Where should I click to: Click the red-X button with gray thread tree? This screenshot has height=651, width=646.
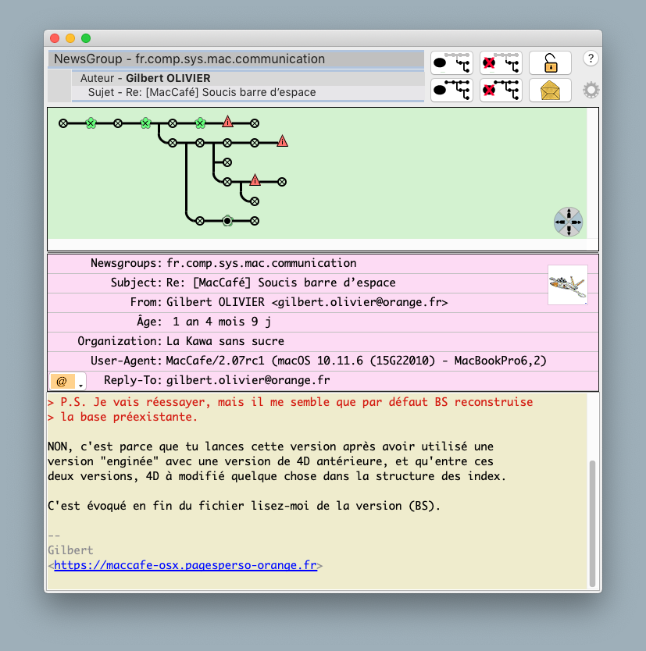point(501,63)
